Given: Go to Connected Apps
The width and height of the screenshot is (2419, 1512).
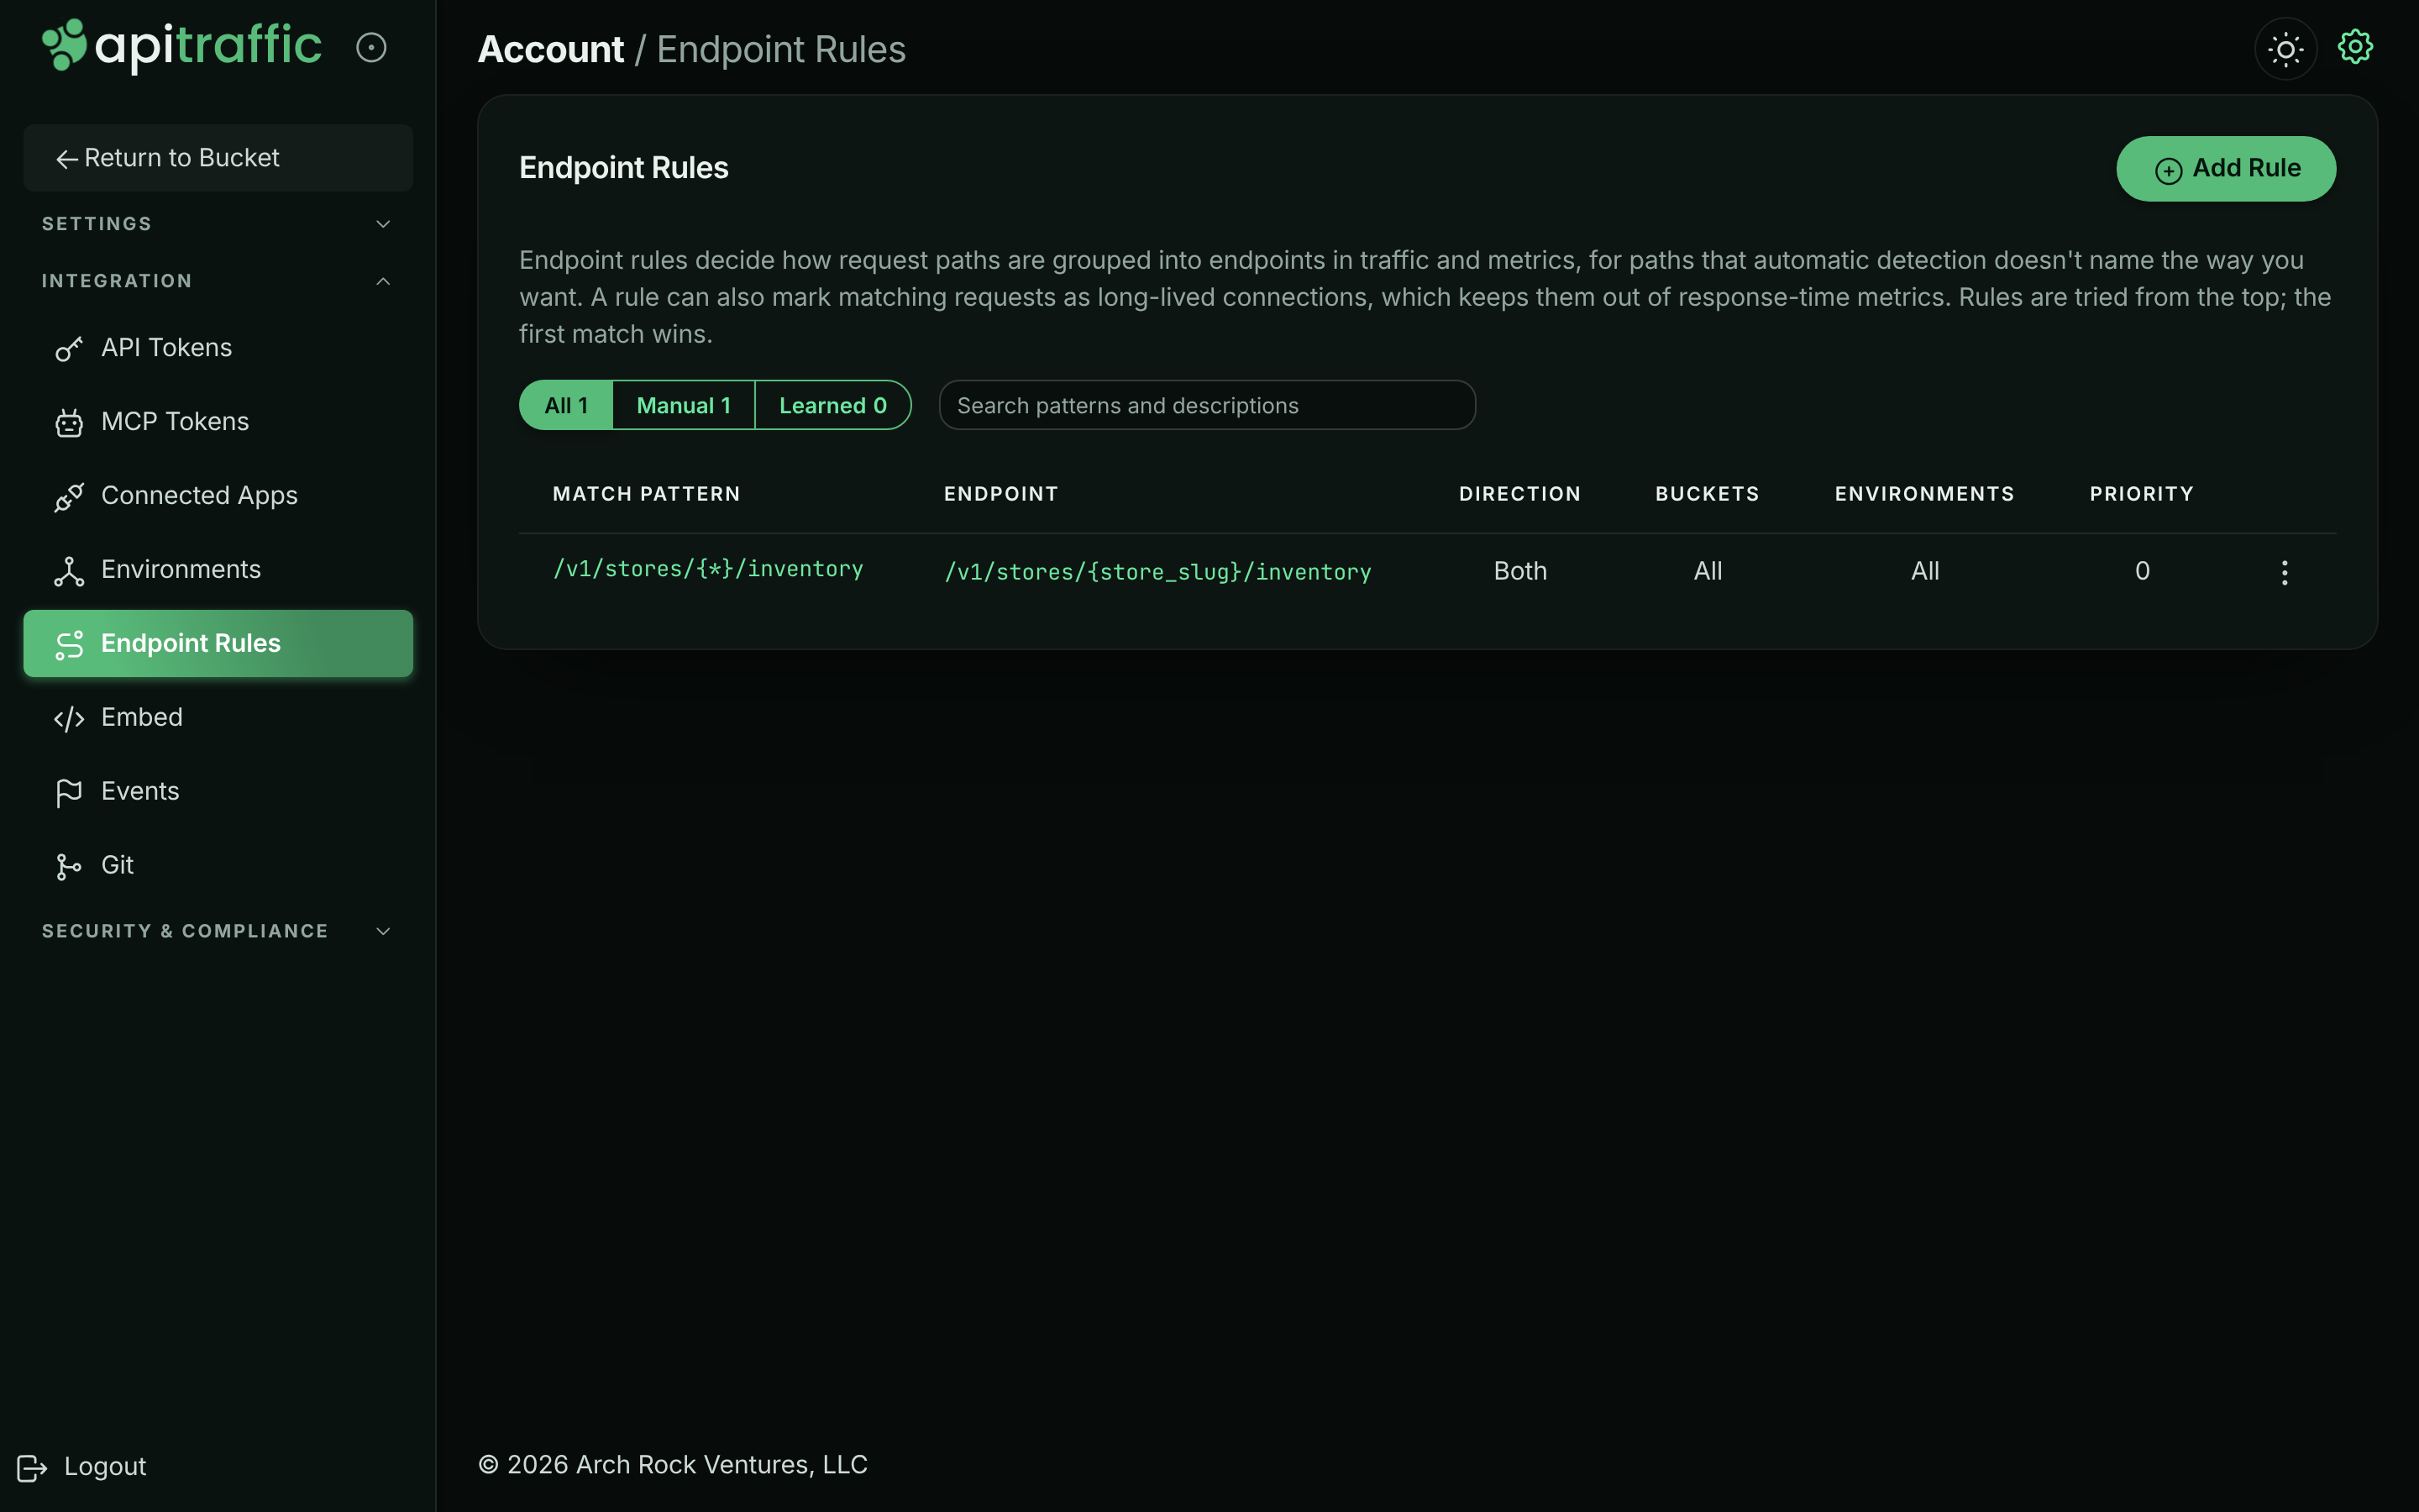Looking at the screenshot, I should [218, 496].
